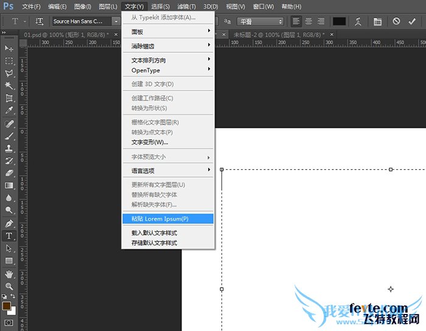Switch to the 未标题-2 document tab
The width and height of the screenshot is (426, 331).
point(279,35)
